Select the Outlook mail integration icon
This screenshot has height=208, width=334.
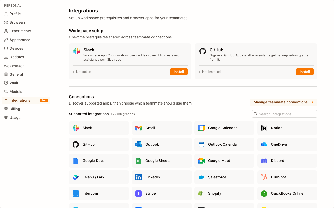coord(139,144)
